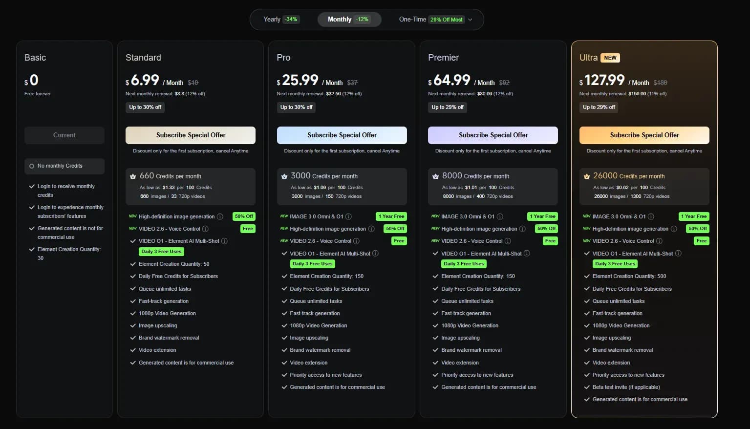The image size is (750, 429).
Task: Subscribe to the Pro plan special offer
Action: (342, 135)
